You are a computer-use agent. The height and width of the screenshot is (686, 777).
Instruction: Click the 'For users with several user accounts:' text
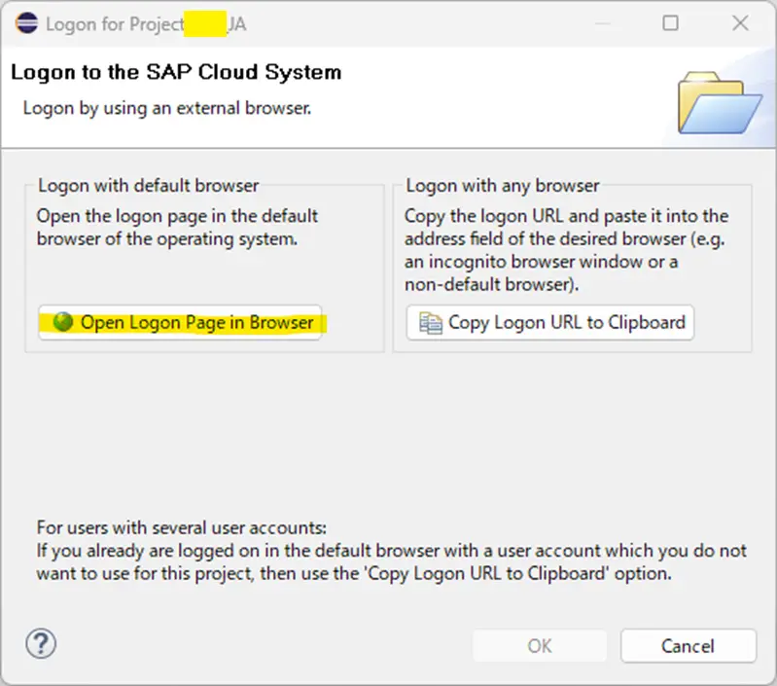pyautogui.click(x=182, y=527)
